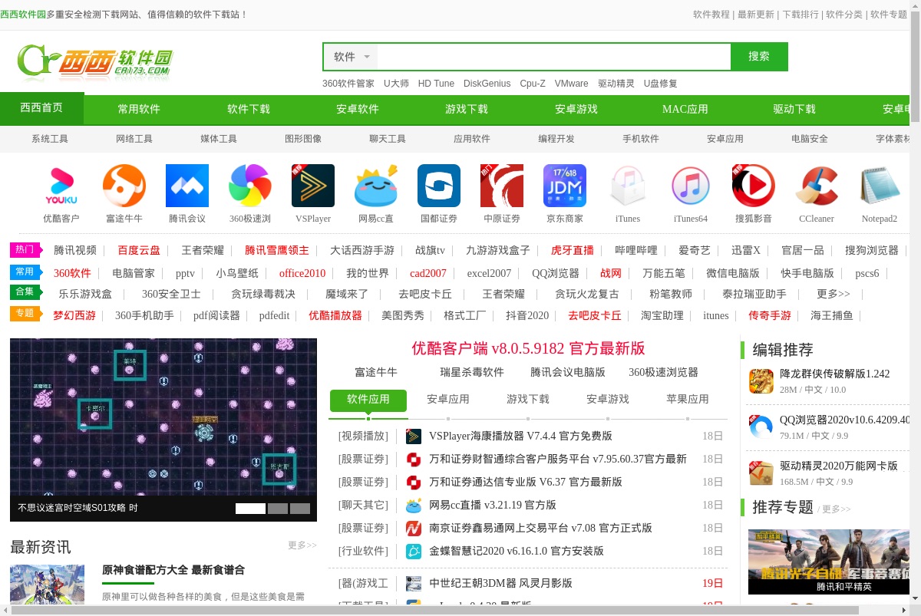Click the 中世纪王朝3DM器 list icon
The width and height of the screenshot is (921, 616).
pyautogui.click(x=414, y=584)
